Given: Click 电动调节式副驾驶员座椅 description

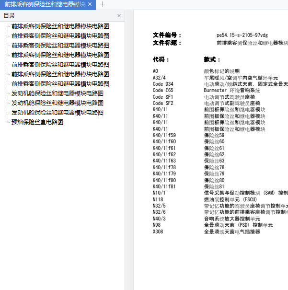Looking at the screenshot, I should point(232,104).
